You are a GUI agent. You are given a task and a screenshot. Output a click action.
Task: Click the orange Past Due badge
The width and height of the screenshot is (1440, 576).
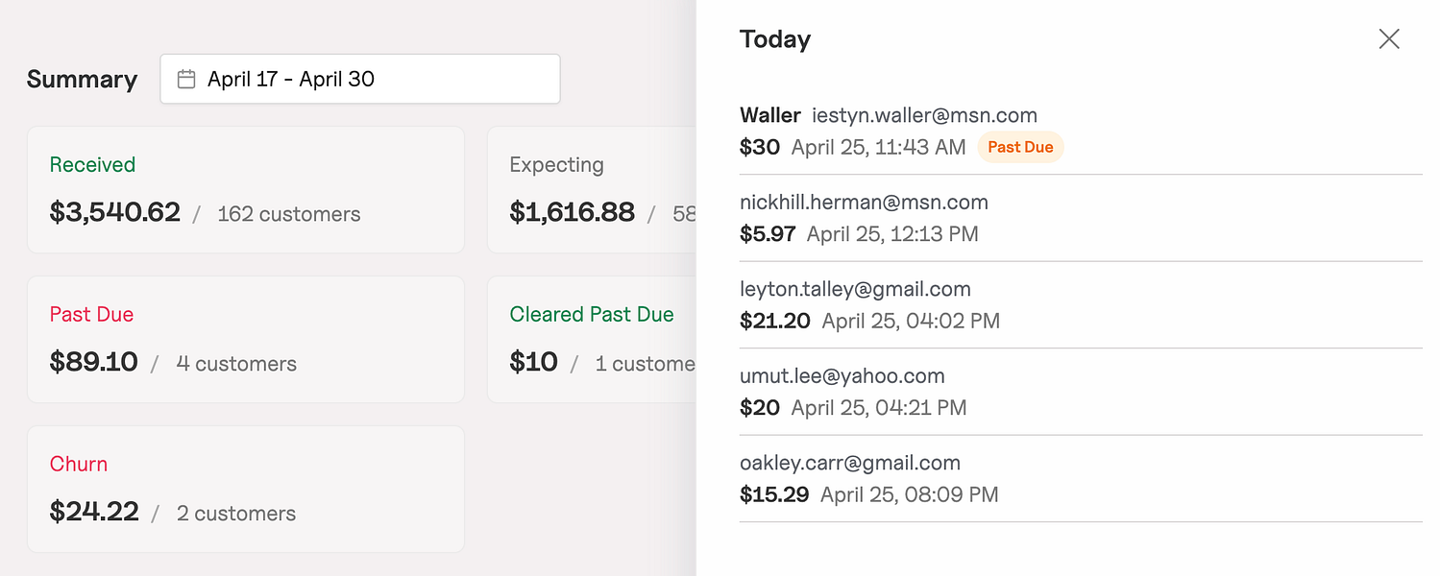tap(1020, 148)
